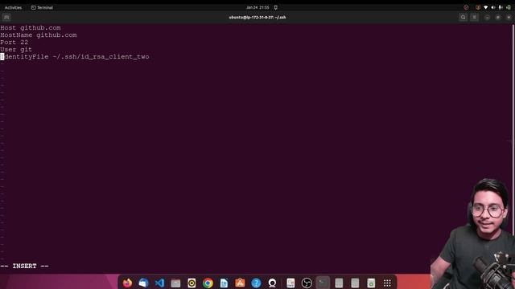Image resolution: width=515 pixels, height=289 pixels.
Task: Click the red tray indicator icon
Action: tap(466, 7)
